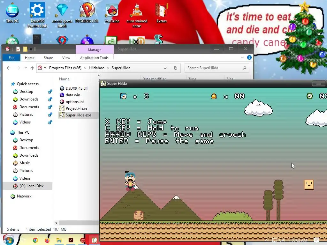Select SuperHilda.exe in file list
327x245 pixels.
click(x=78, y=115)
